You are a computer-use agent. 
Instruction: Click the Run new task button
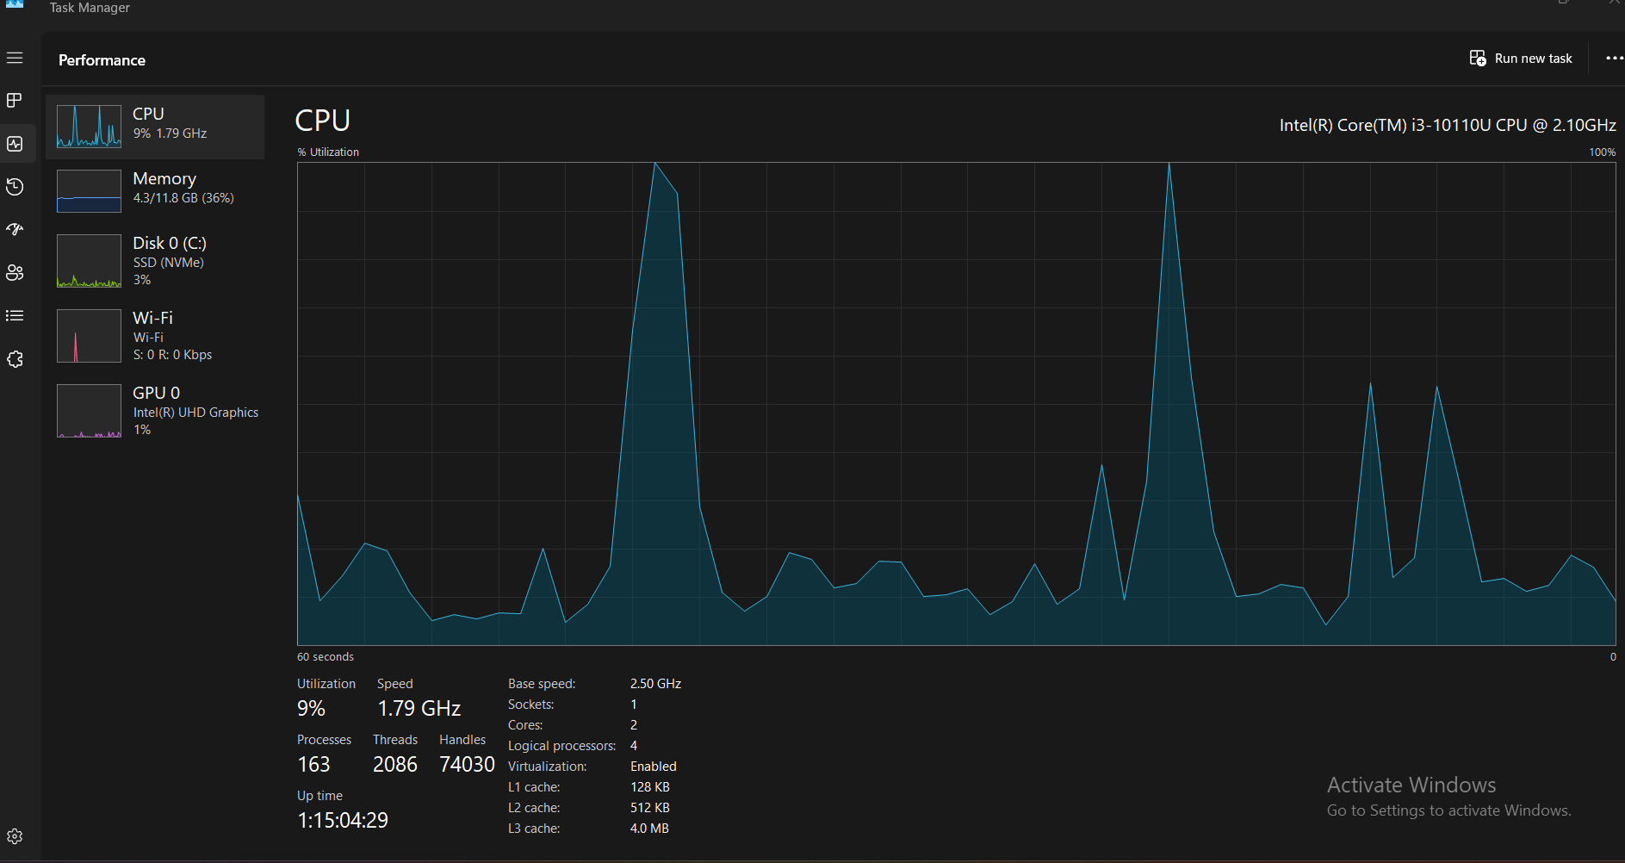1521,59
